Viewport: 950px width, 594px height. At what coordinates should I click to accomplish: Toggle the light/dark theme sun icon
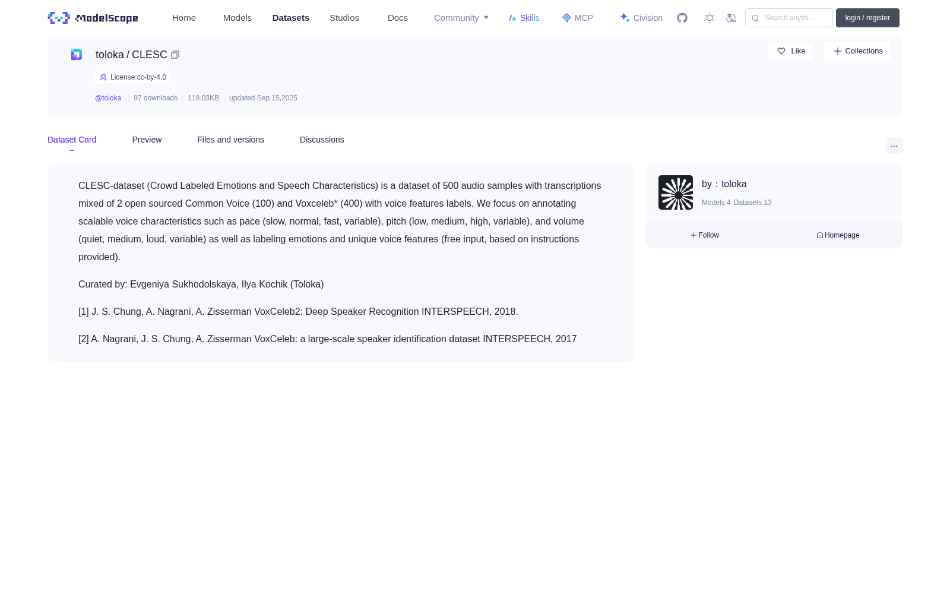coord(710,18)
